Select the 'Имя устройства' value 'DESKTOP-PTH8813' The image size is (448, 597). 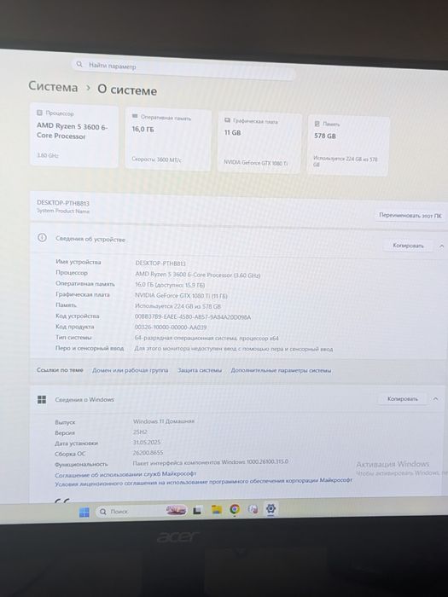(x=160, y=263)
